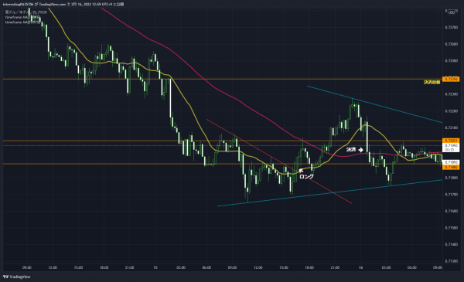Click the 0.72100 price axis value
The image size is (464, 282).
coord(452,127)
